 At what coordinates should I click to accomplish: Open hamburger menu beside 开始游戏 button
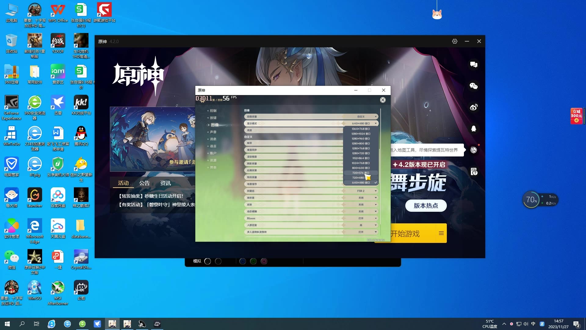pos(441,233)
